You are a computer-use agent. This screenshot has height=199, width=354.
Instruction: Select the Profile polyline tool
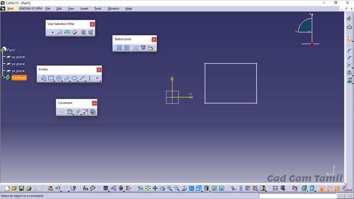pos(43,78)
